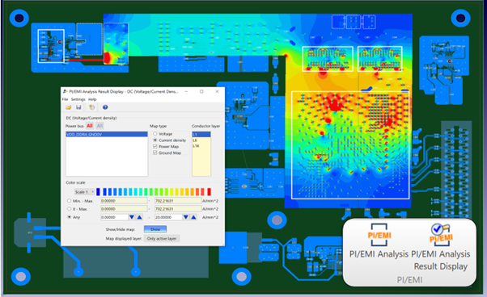Choose the 0 - Max. color scale option
487x297 pixels.
click(69, 209)
